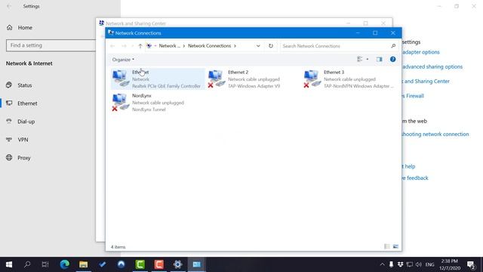
Task: Switch to details view in status bar
Action: click(387, 246)
